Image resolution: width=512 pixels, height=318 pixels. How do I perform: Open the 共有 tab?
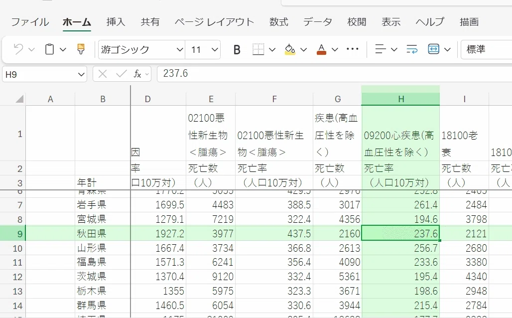(150, 22)
